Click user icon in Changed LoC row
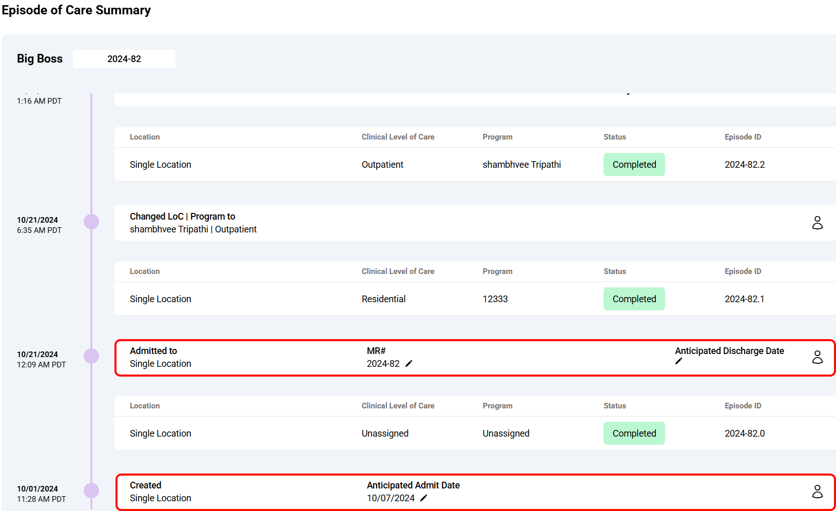This screenshot has height=511, width=836. click(817, 223)
